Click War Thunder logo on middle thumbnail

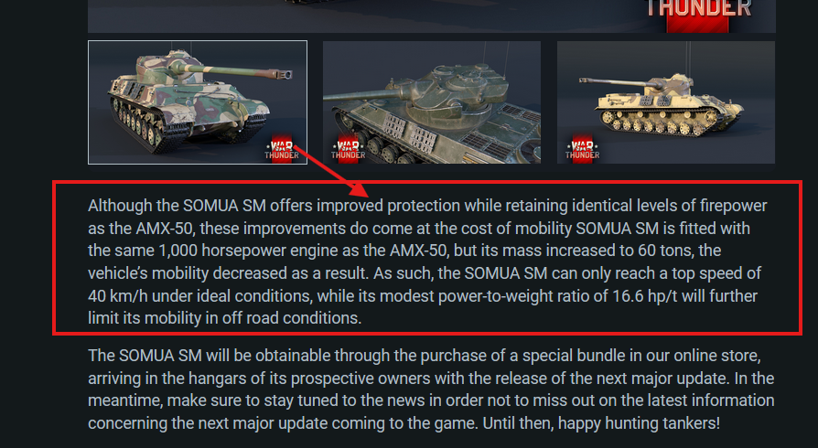coord(348,149)
